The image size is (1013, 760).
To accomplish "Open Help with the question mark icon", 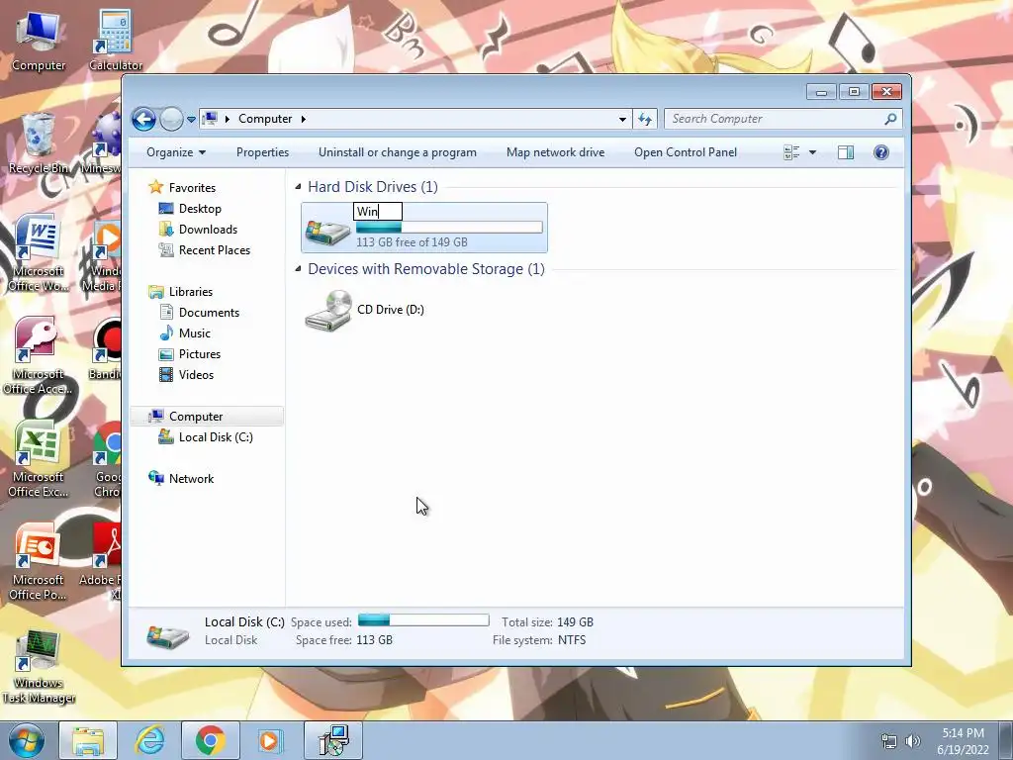I will pos(881,152).
